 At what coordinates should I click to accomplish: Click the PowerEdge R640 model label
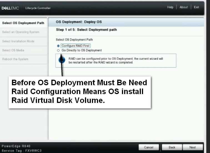pyautogui.click(x=16, y=146)
